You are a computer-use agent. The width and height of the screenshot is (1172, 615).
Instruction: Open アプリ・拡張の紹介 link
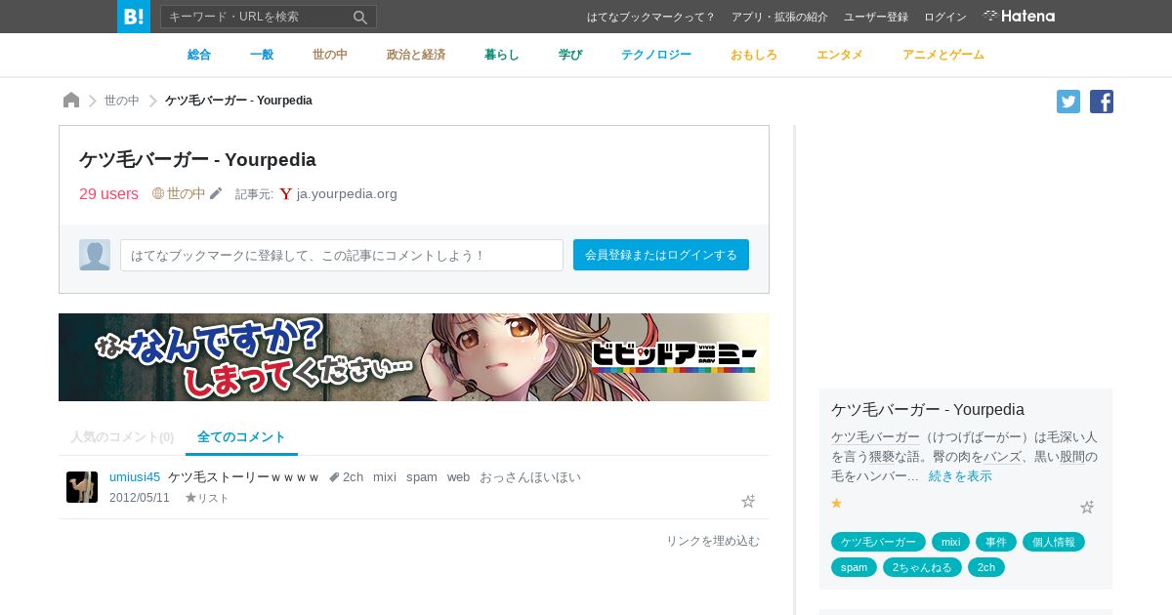click(x=779, y=17)
